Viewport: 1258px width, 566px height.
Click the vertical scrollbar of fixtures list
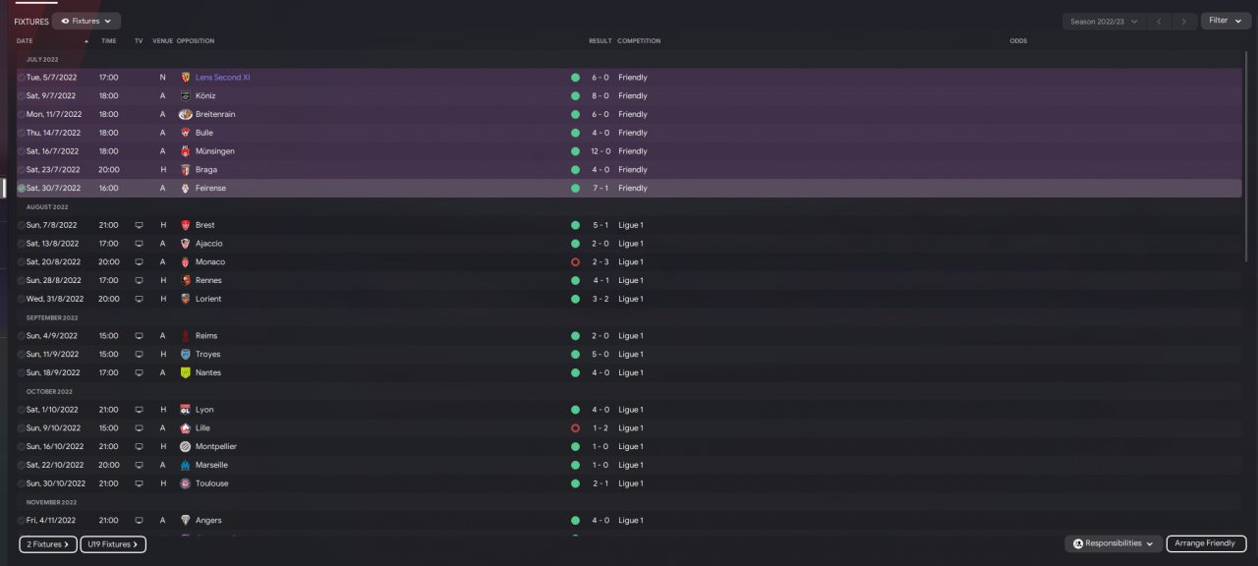point(1250,147)
